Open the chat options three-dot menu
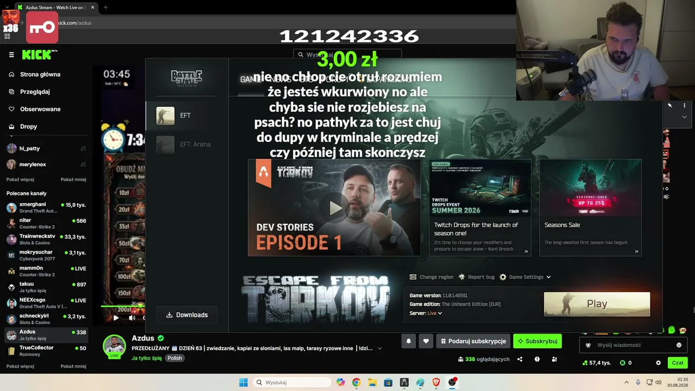695x391 pixels. pyautogui.click(x=684, y=105)
